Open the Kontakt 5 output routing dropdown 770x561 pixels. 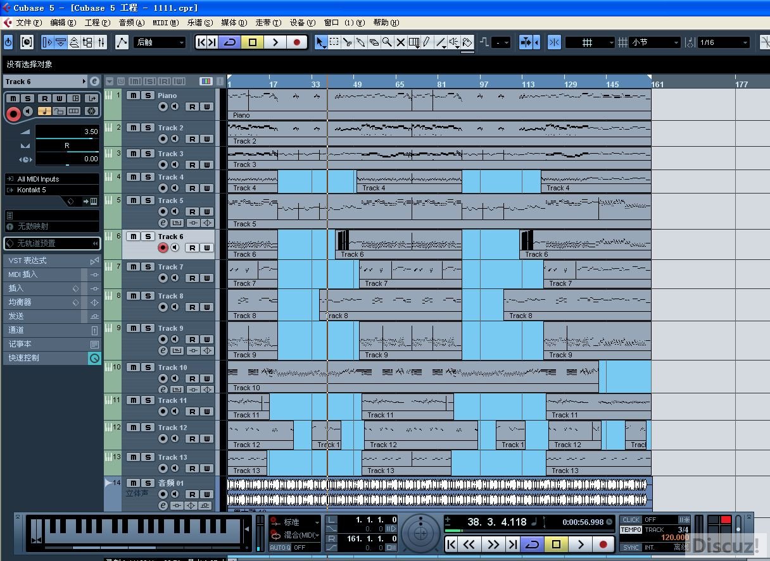[x=52, y=190]
